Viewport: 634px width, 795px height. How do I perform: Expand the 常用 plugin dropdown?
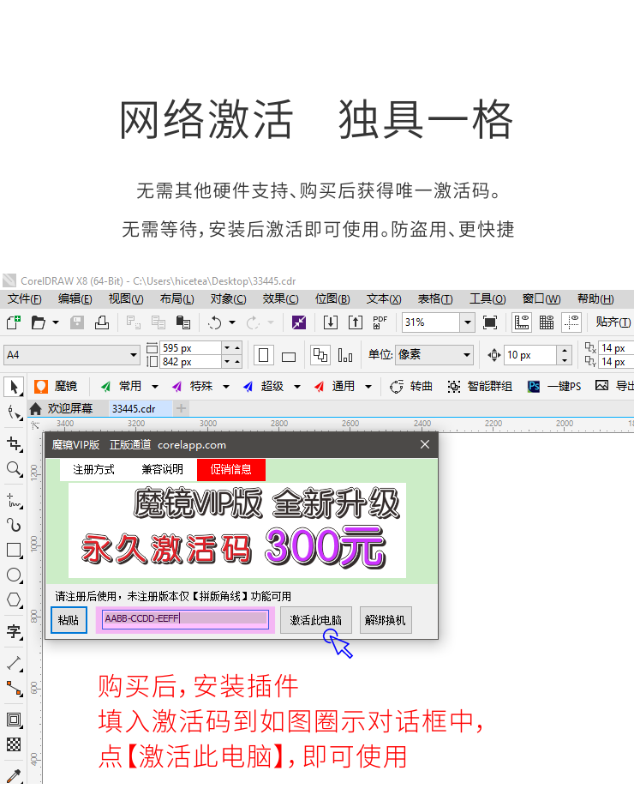point(155,387)
